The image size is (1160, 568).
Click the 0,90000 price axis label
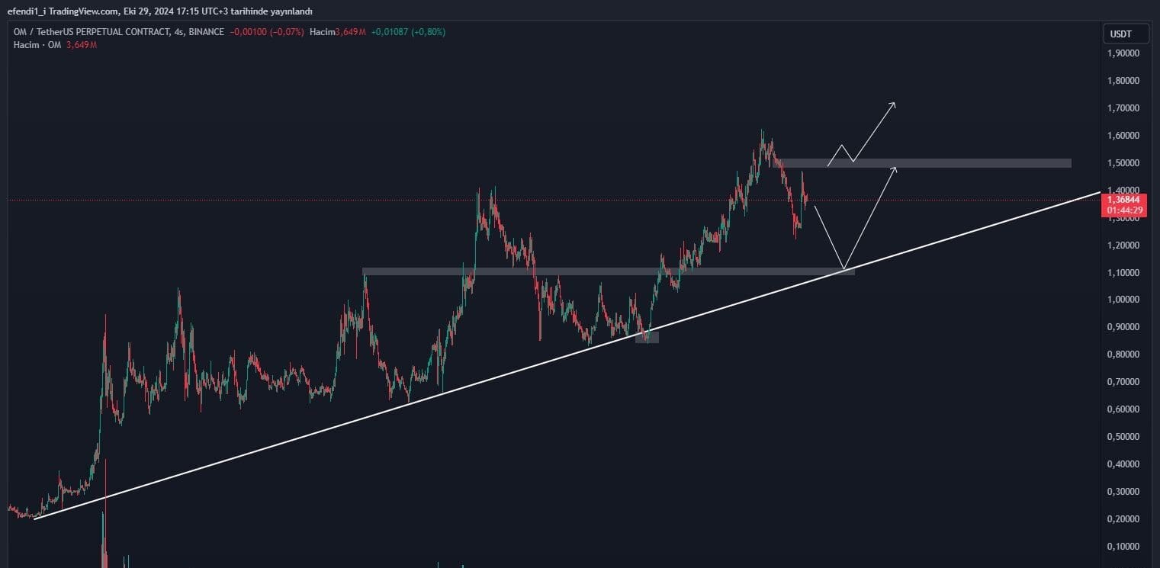1123,327
